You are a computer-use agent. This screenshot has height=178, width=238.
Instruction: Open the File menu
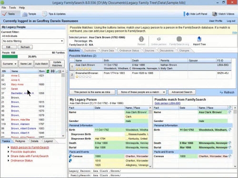point(4,8)
